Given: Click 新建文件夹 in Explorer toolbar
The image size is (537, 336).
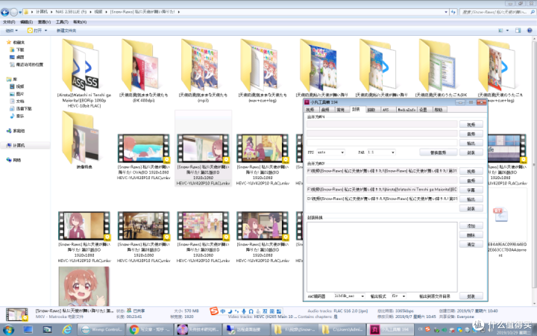Looking at the screenshot, I should [x=67, y=30].
